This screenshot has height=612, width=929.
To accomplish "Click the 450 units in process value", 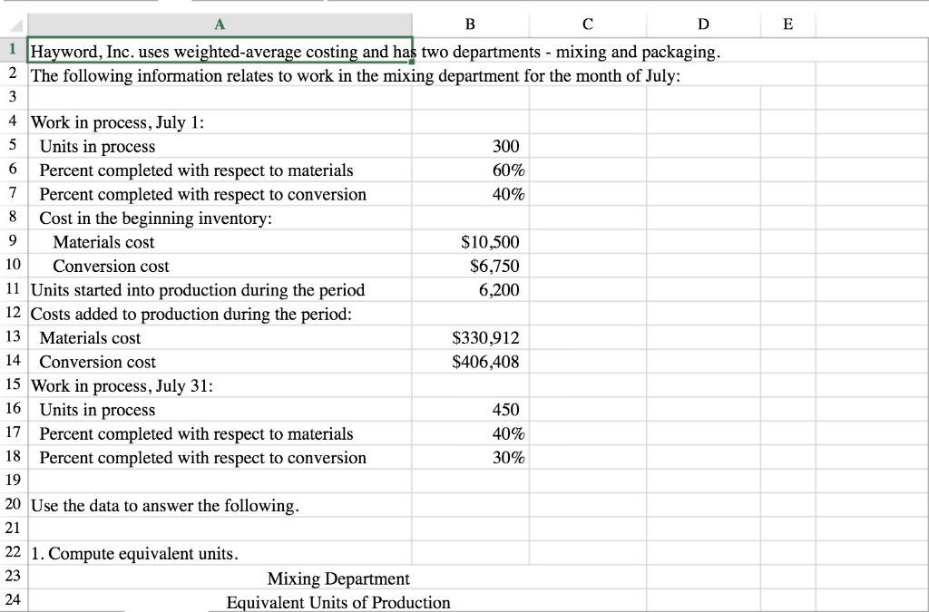I will (471, 410).
